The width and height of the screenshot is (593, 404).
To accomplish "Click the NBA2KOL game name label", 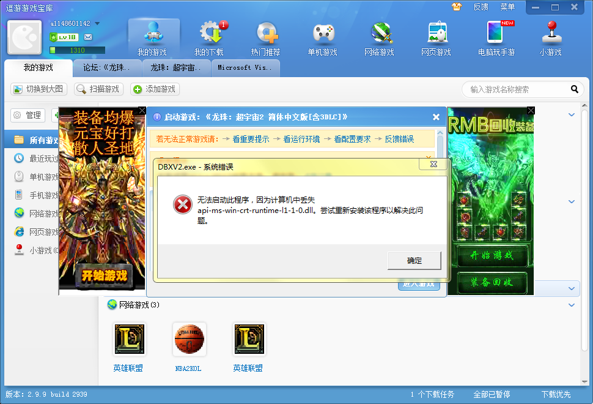I will coord(188,368).
